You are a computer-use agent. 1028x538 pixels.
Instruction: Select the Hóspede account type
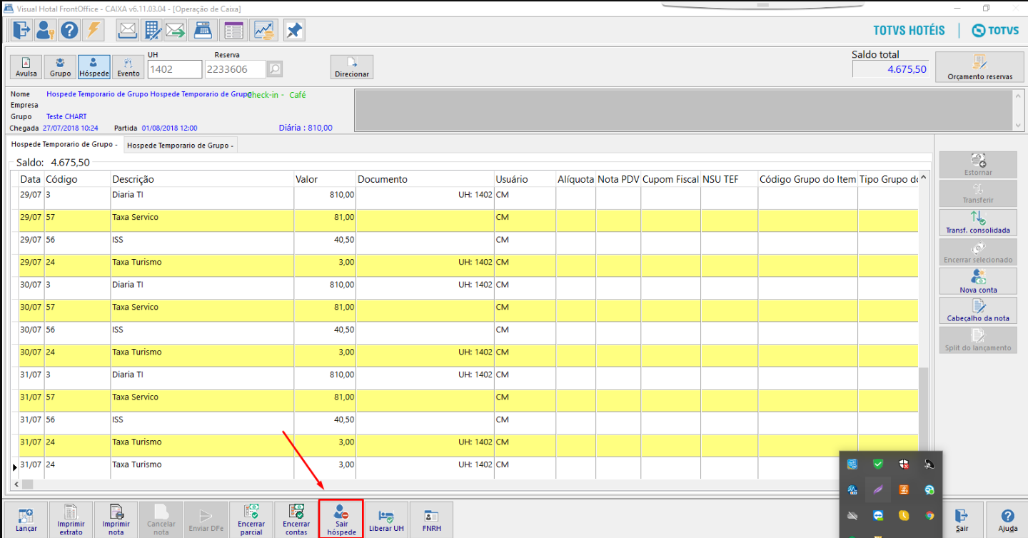[94, 67]
